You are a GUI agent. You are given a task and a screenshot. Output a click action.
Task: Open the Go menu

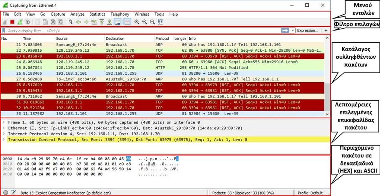(43, 14)
